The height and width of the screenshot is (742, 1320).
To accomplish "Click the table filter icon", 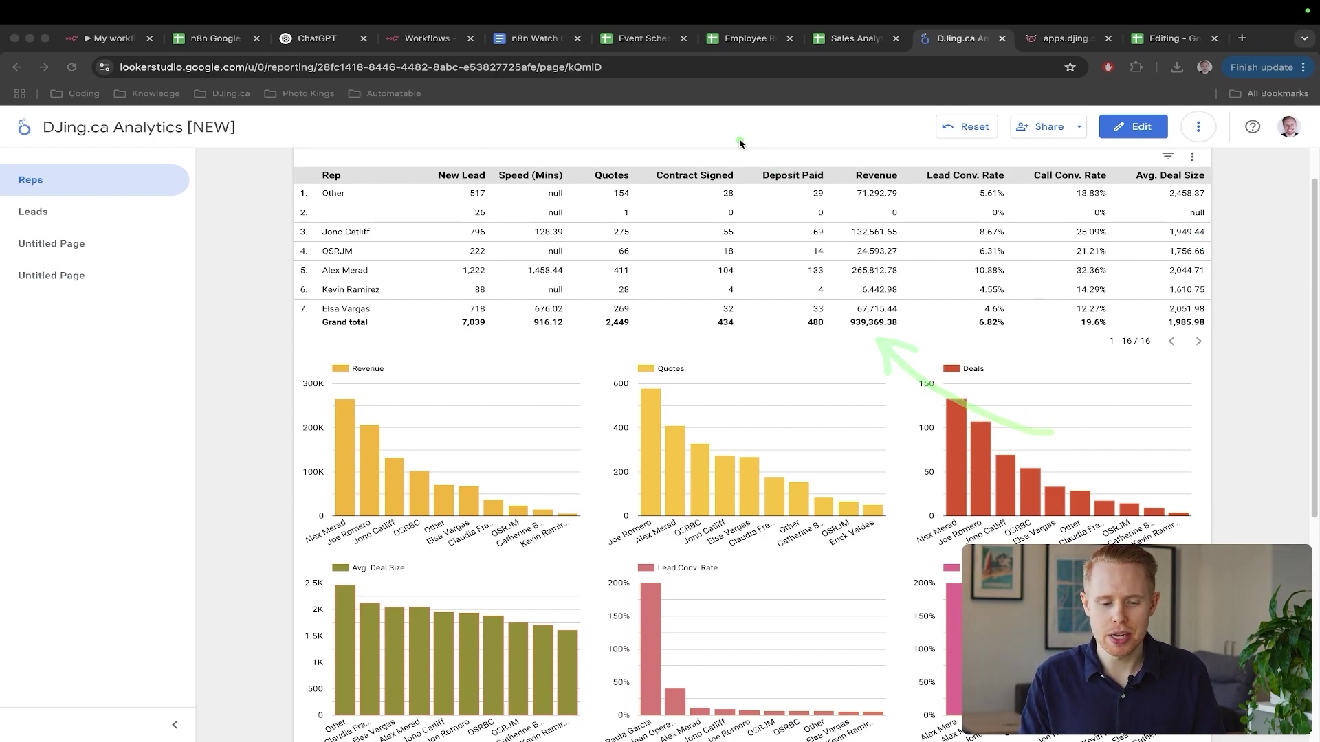I will (x=1167, y=156).
